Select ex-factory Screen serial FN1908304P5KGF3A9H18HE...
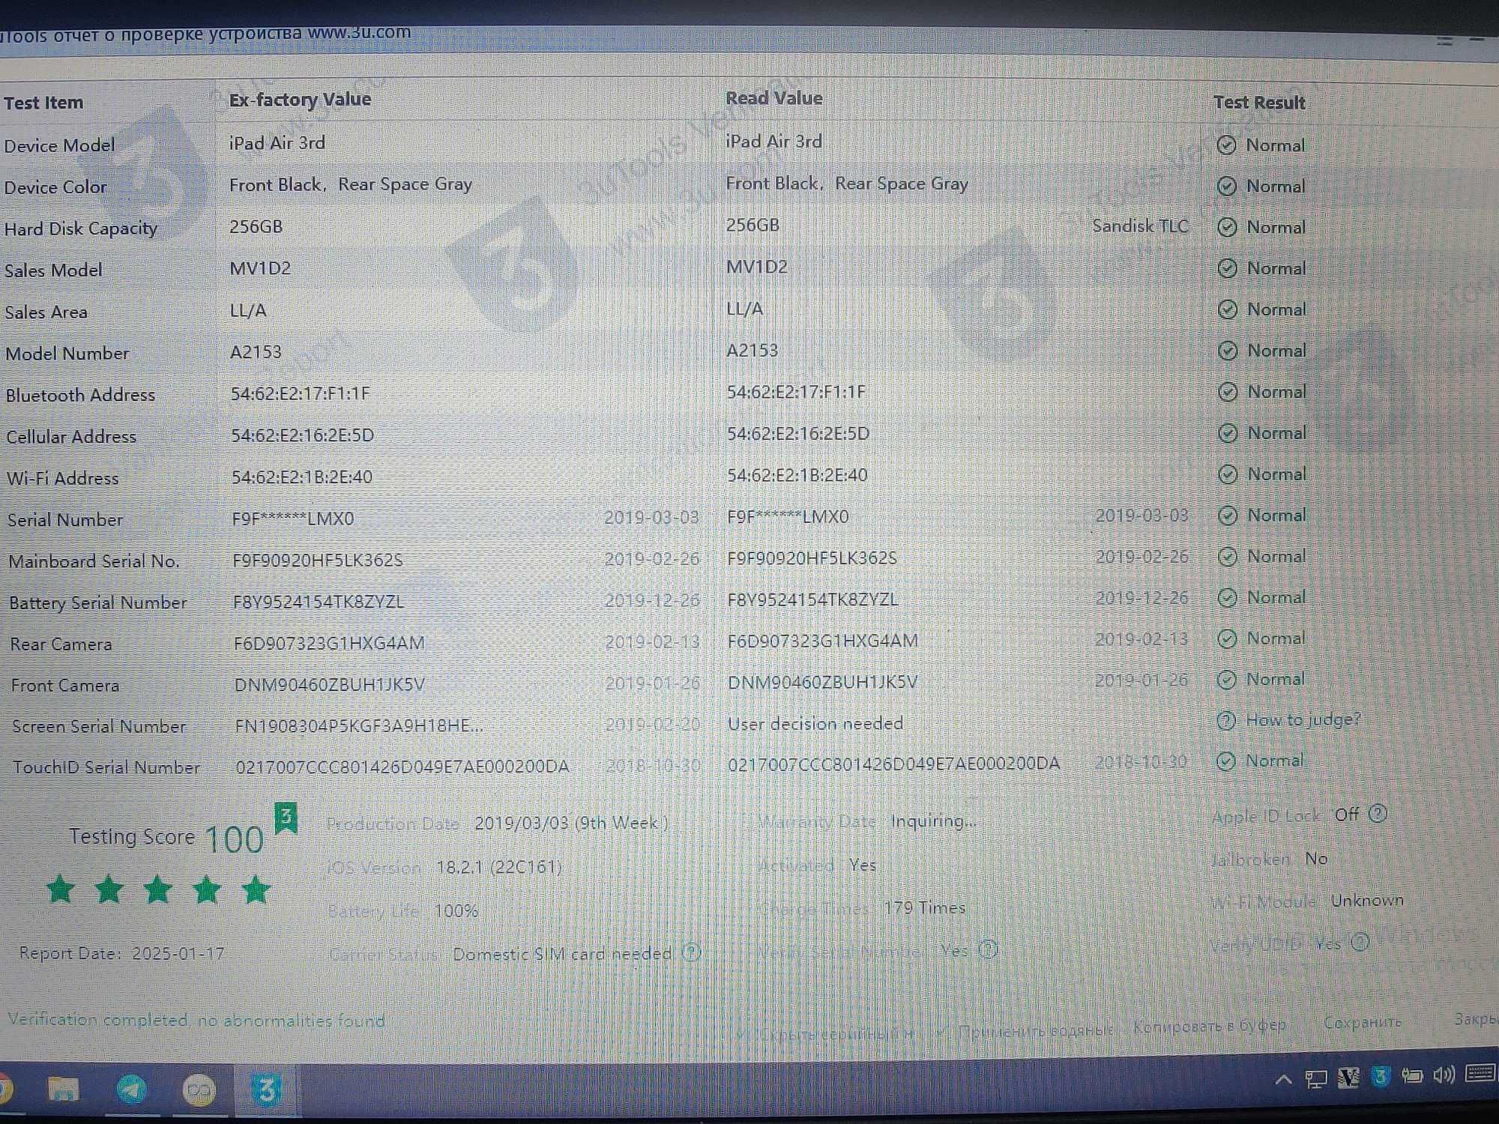 point(359,725)
